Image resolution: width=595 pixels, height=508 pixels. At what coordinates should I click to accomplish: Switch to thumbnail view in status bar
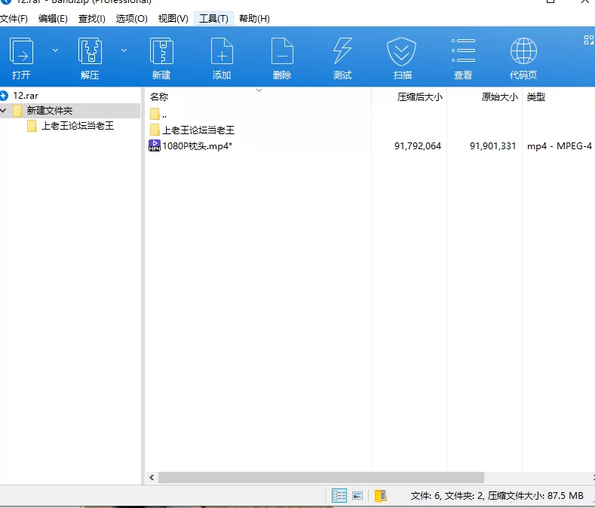click(x=357, y=495)
